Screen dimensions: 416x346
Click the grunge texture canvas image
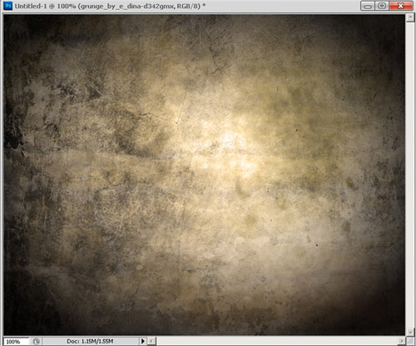click(205, 175)
